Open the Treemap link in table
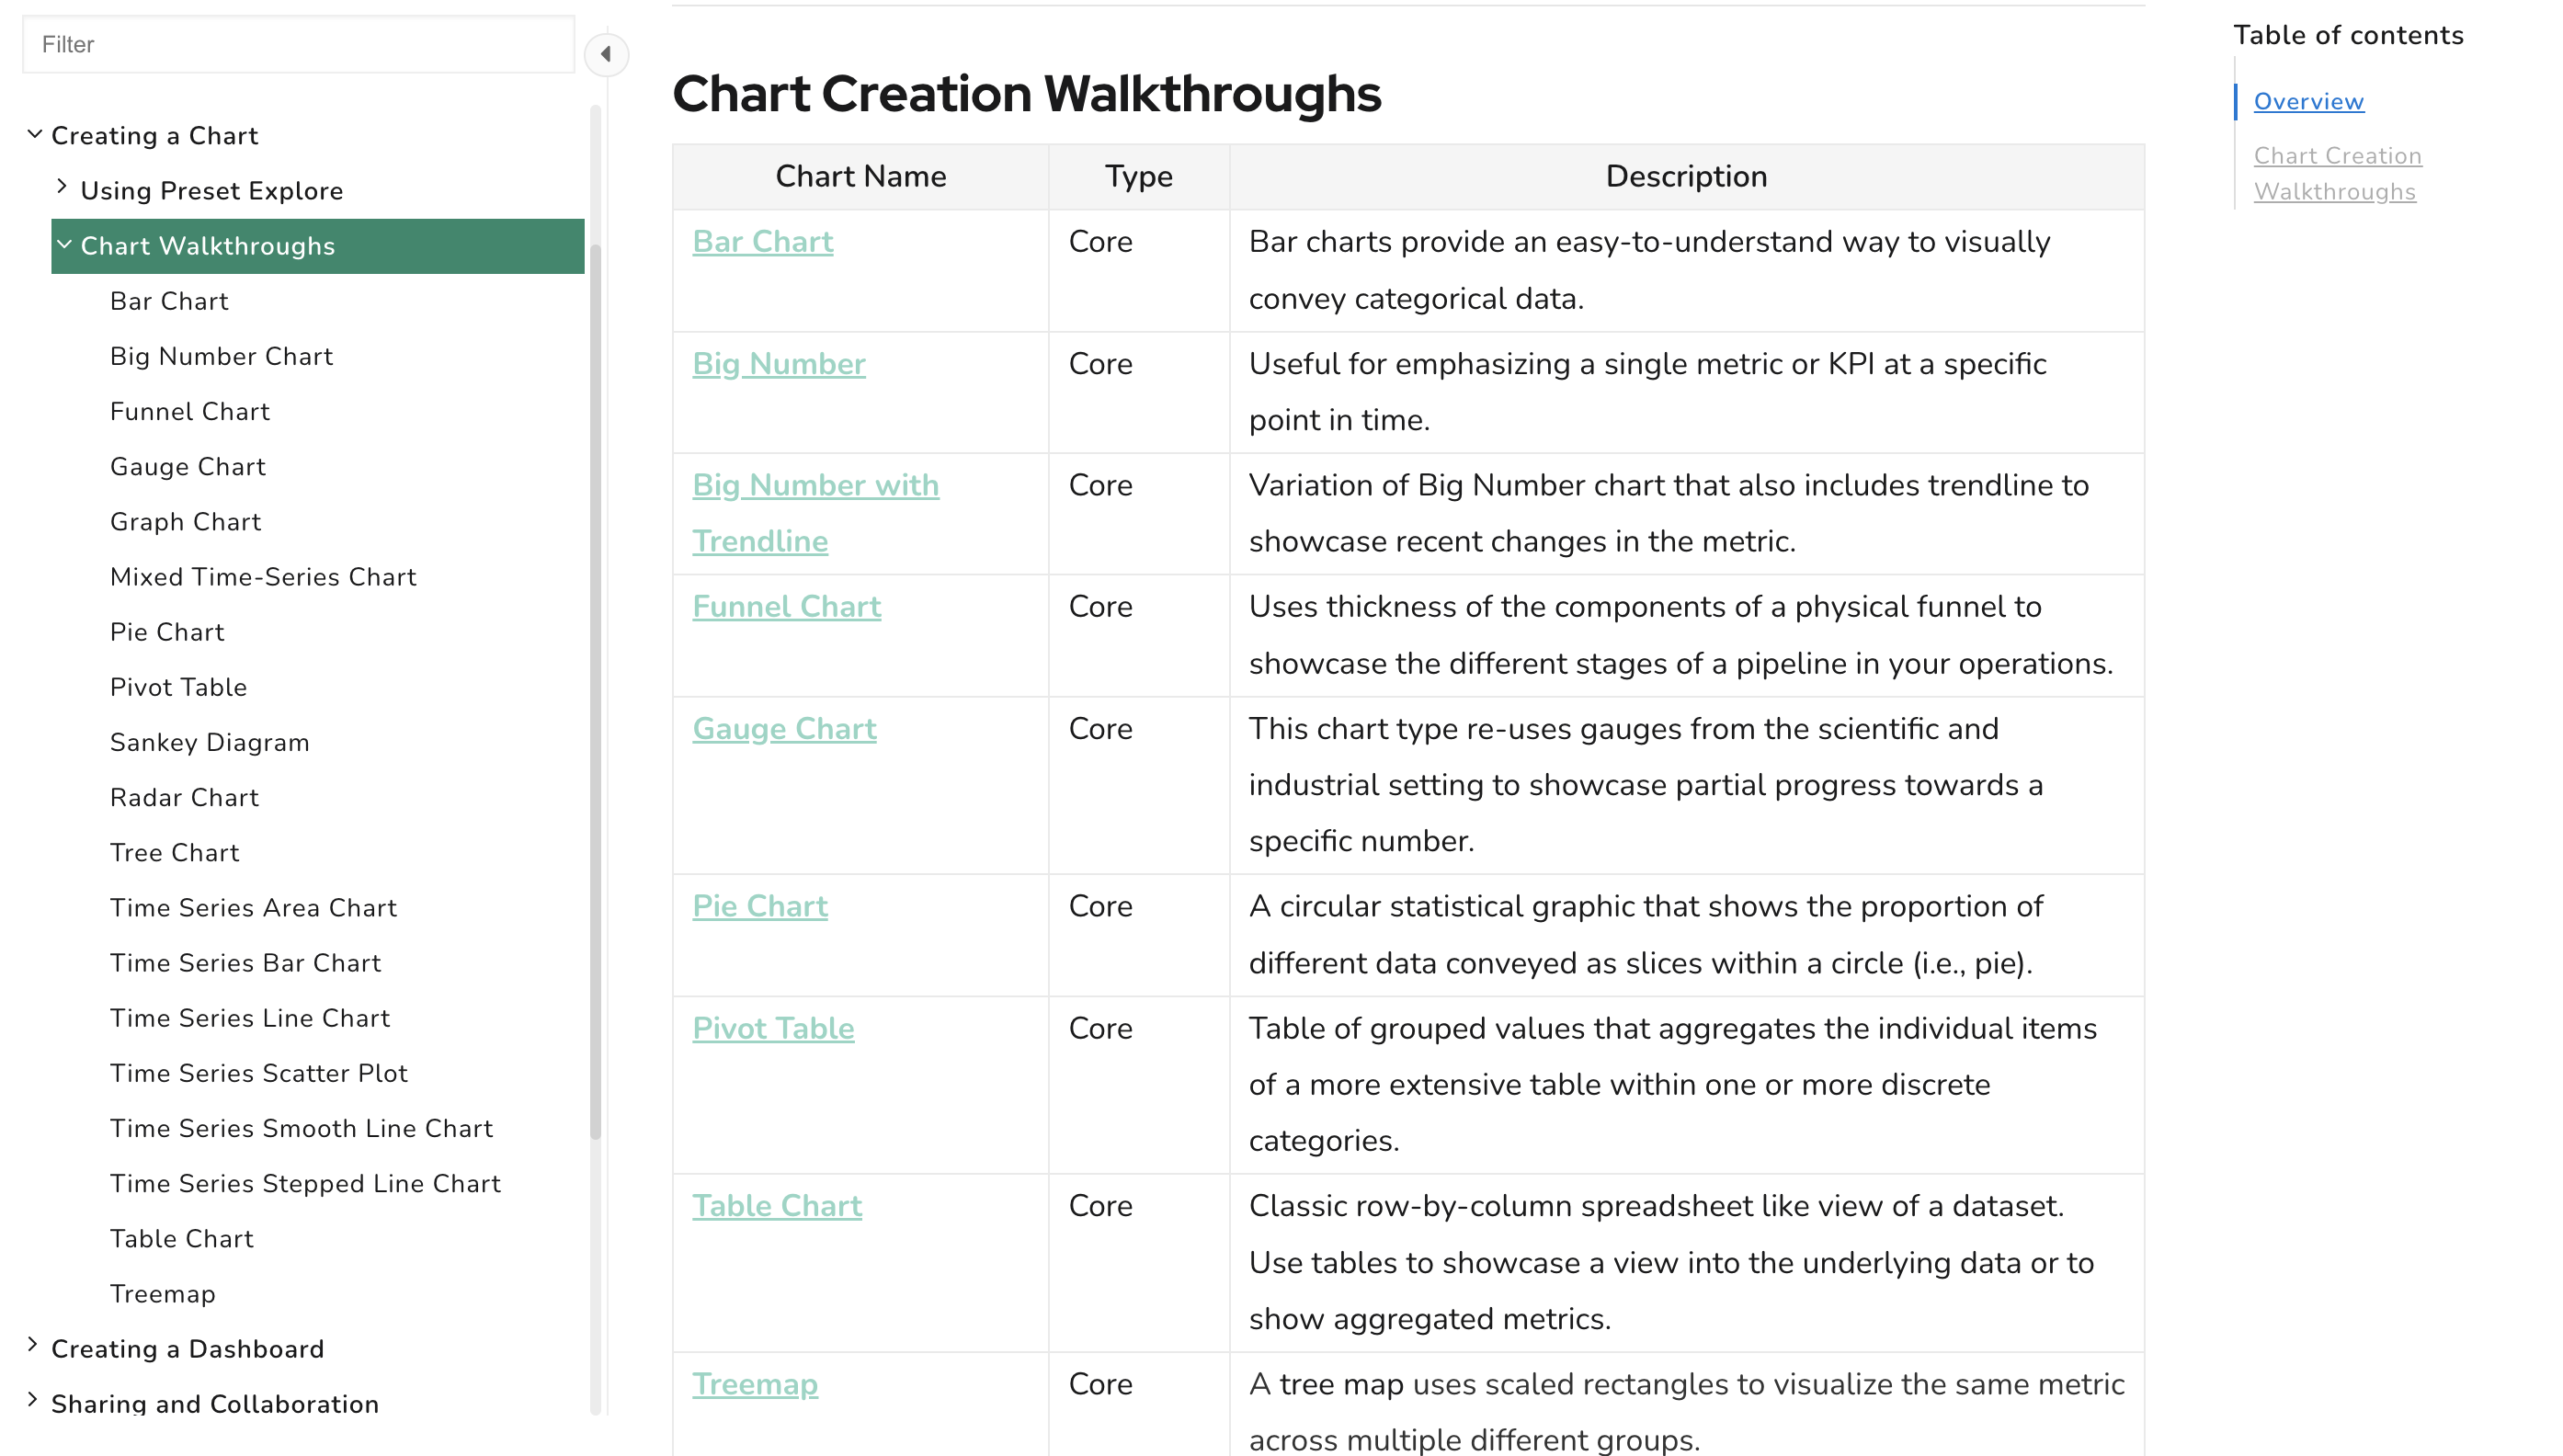 (x=755, y=1385)
